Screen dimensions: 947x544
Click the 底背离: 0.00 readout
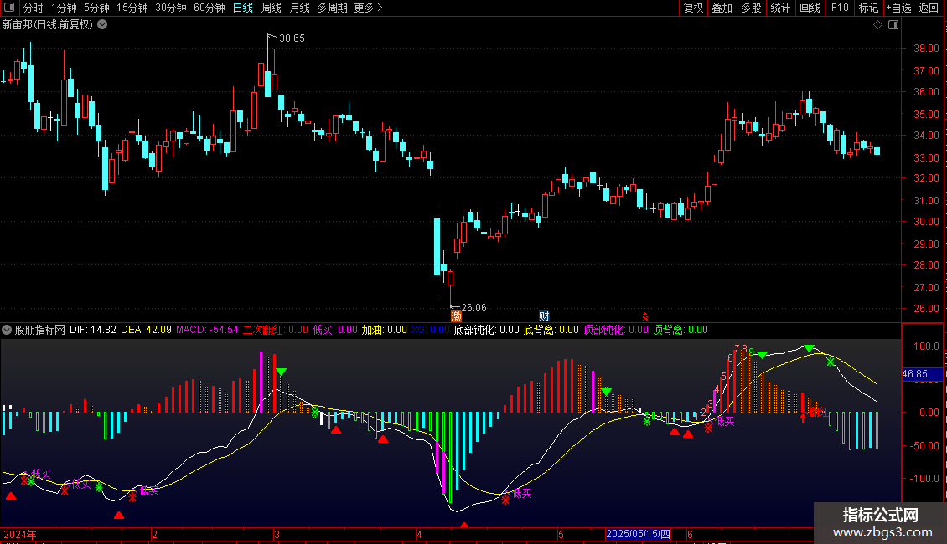click(x=551, y=330)
